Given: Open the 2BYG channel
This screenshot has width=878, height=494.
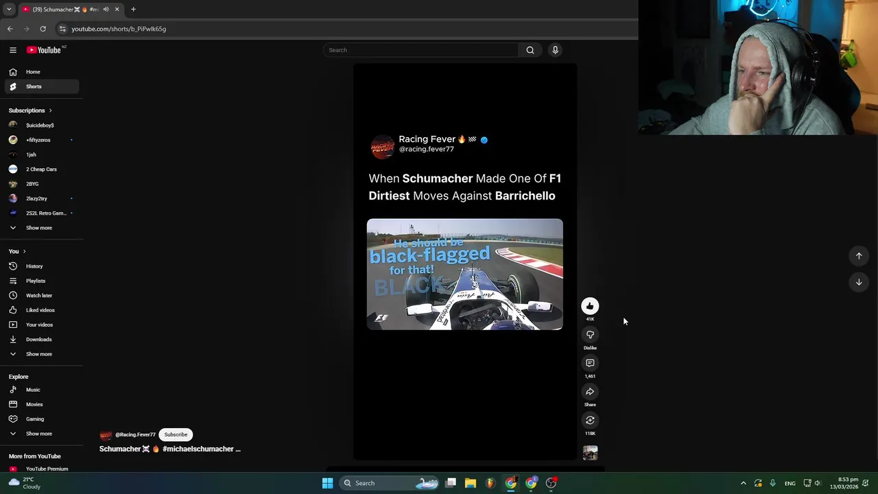Looking at the screenshot, I should (41, 184).
